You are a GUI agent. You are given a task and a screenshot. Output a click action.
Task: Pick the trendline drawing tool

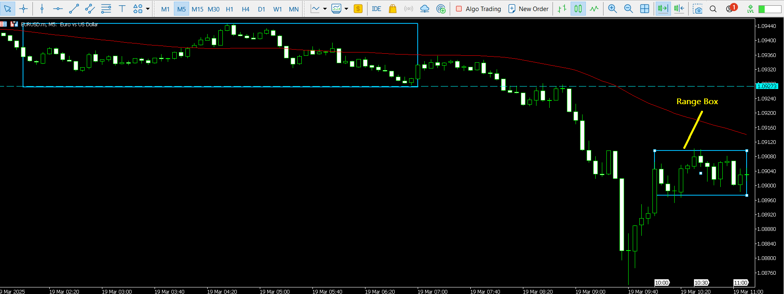(74, 9)
